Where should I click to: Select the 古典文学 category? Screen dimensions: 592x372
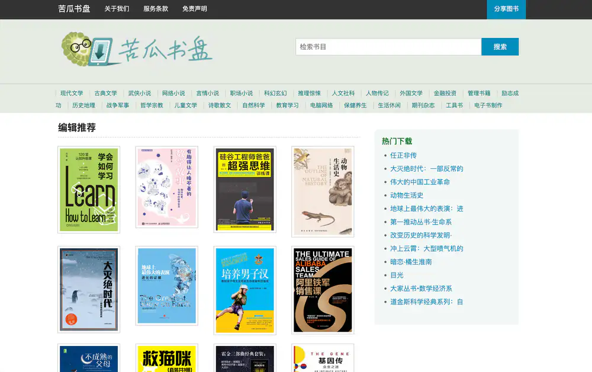tap(106, 93)
